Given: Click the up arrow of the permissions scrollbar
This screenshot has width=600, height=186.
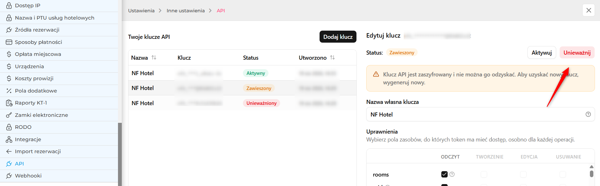Looking at the screenshot, I should 591,167.
